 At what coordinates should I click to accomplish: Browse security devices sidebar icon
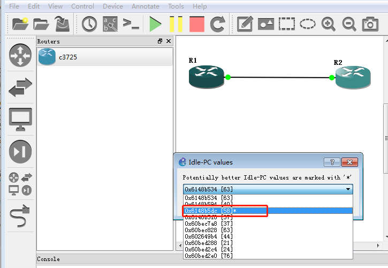click(x=20, y=152)
